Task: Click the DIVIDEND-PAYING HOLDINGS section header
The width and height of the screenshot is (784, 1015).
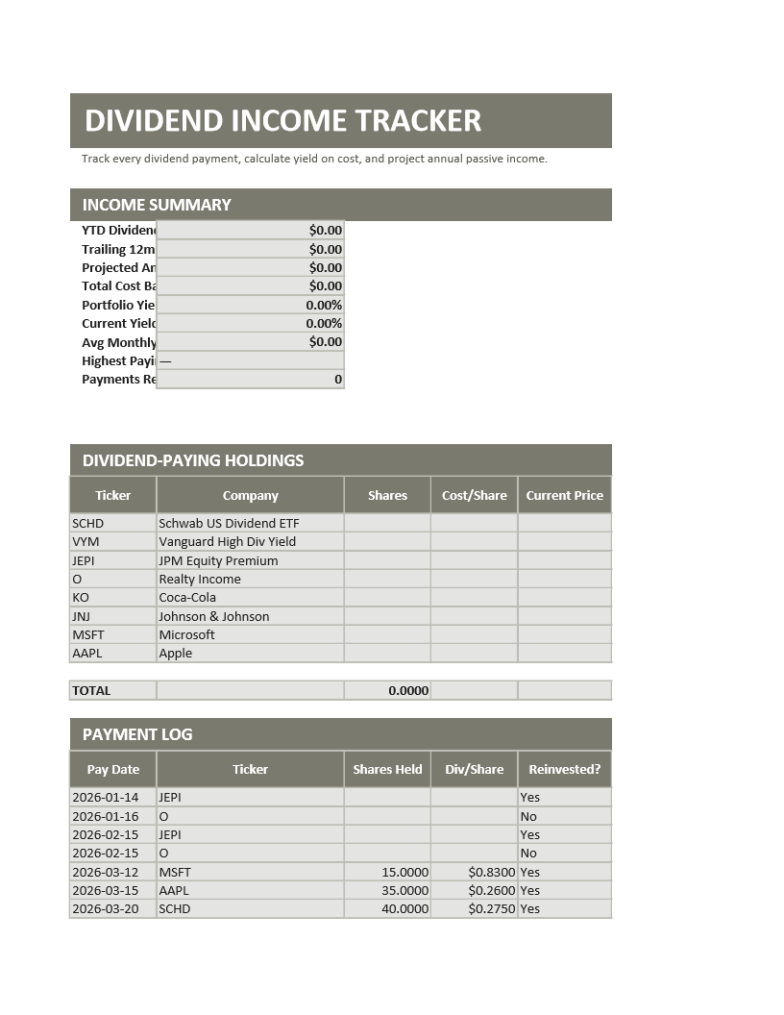Action: [x=341, y=460]
